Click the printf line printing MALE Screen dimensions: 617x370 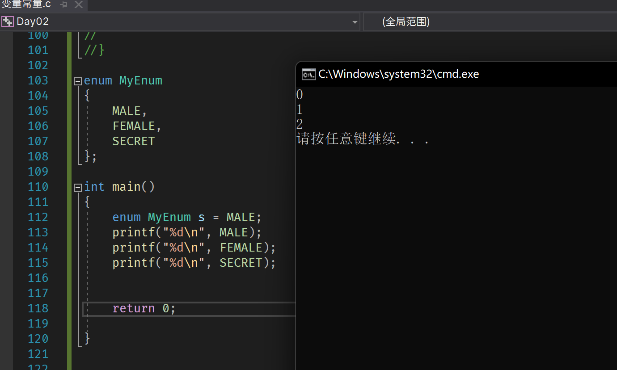point(187,232)
